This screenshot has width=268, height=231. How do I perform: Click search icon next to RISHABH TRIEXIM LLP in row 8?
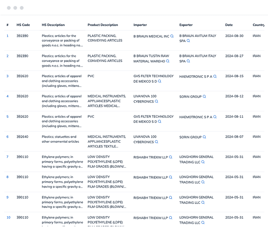tap(171, 177)
